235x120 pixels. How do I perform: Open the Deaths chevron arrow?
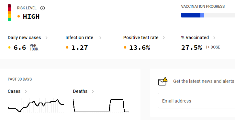click(93, 92)
